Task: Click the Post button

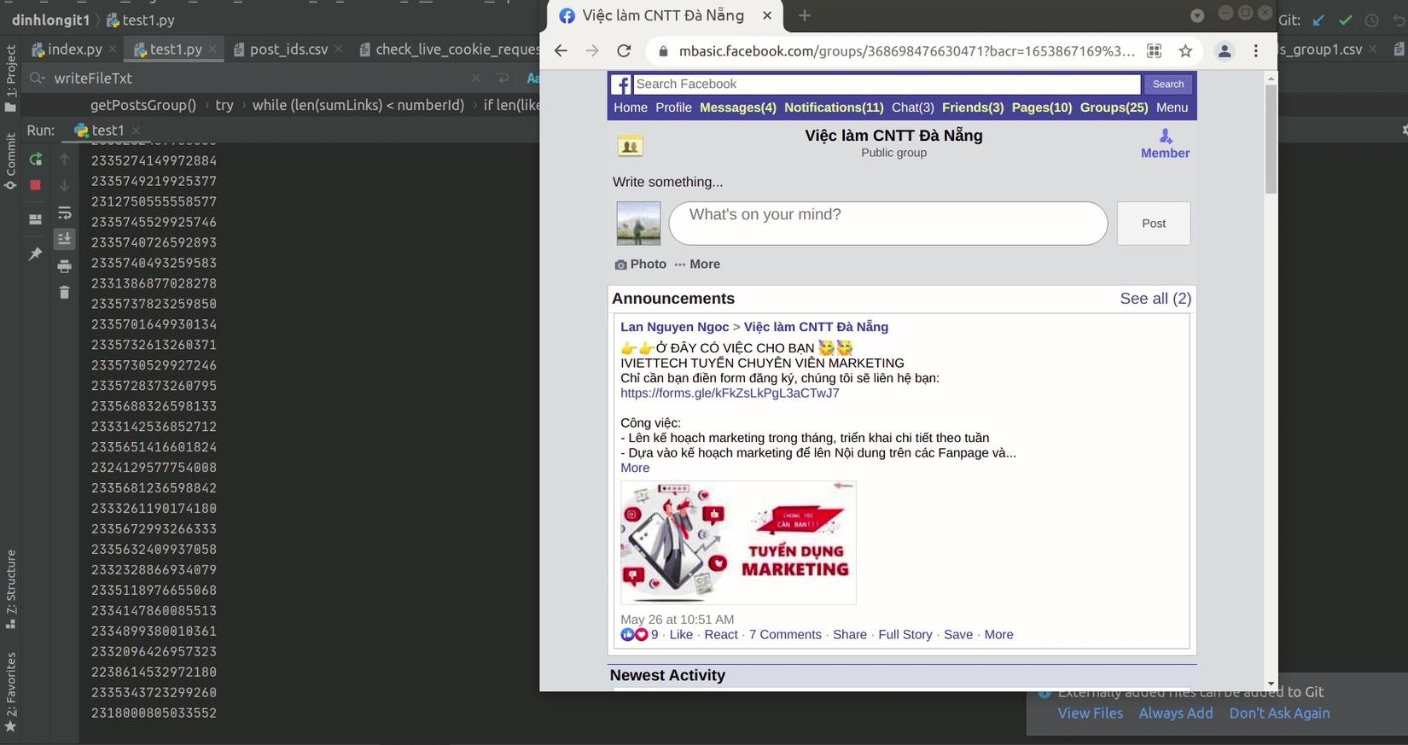Action: (x=1154, y=224)
